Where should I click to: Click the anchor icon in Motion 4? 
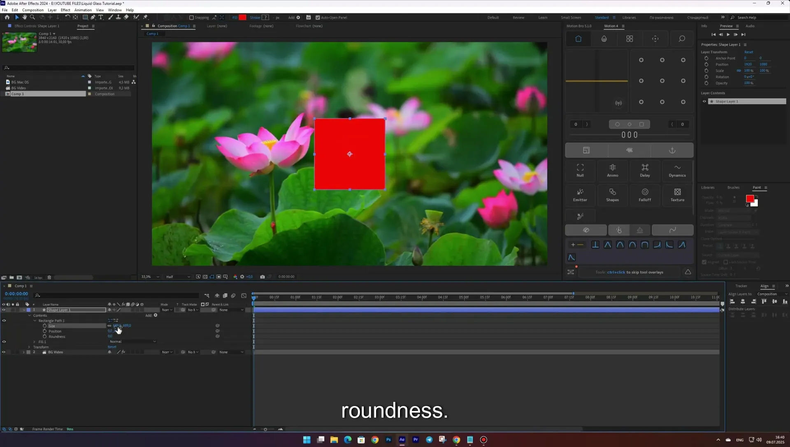[x=672, y=150]
